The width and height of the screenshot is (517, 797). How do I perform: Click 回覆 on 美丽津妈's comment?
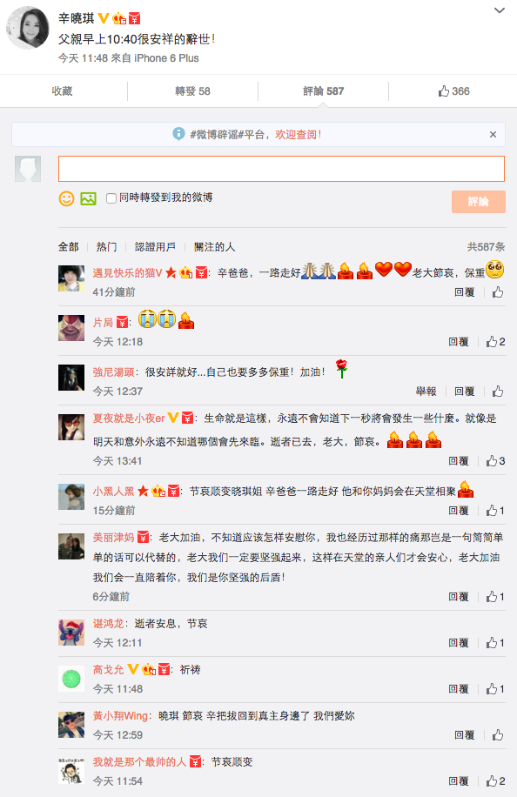[459, 597]
